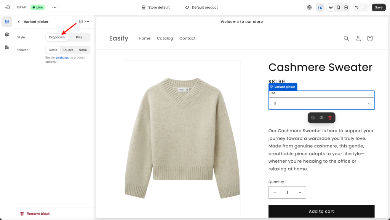Screen dimensions: 390x220
Task: Go to Catalog in store navigation
Action: [x=165, y=38]
